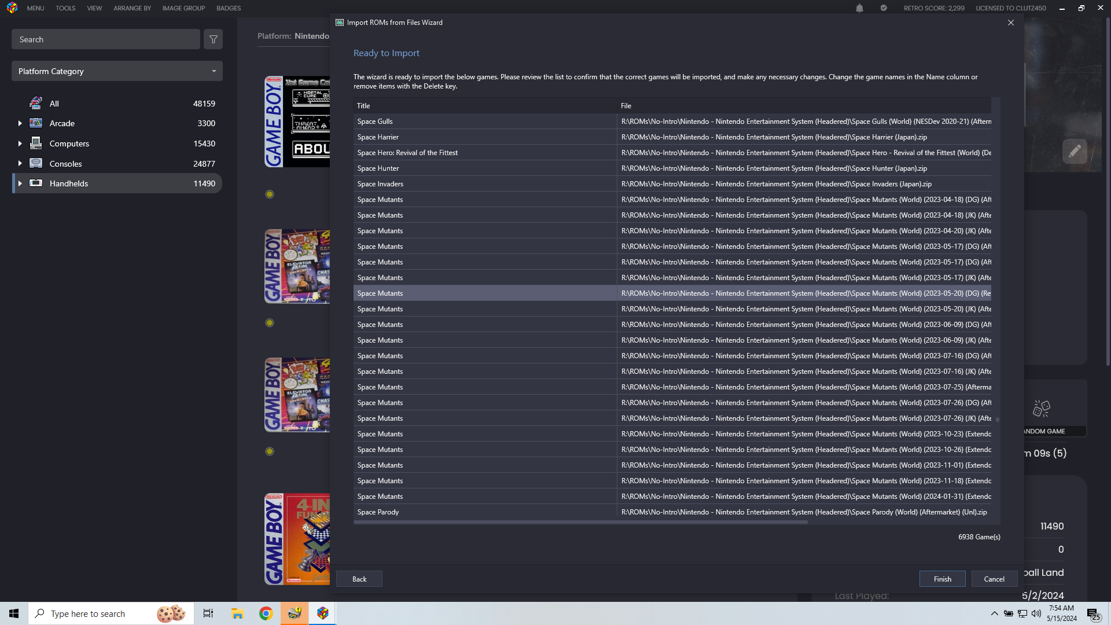The width and height of the screenshot is (1111, 625).
Task: Click the pencil edit icon
Action: pyautogui.click(x=1075, y=152)
